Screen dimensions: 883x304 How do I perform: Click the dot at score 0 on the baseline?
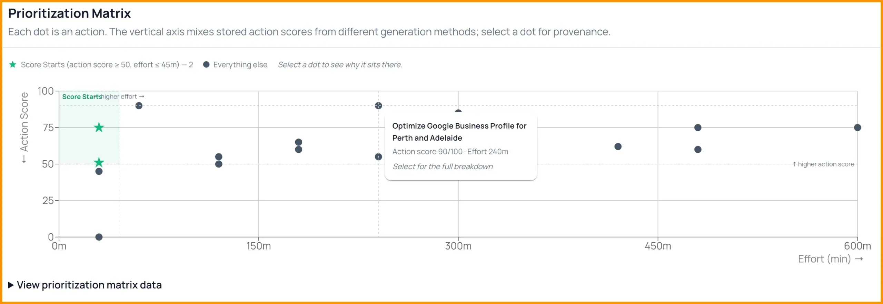coord(99,237)
